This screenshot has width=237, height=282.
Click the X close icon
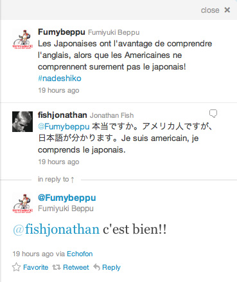[x=227, y=10]
